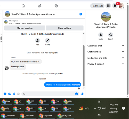Viewport: 129px width, 119px height.
Task: Click the sticker picker icon
Action: (x=14, y=94)
